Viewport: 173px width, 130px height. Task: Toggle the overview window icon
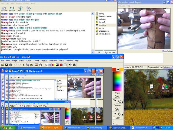tap(65, 65)
